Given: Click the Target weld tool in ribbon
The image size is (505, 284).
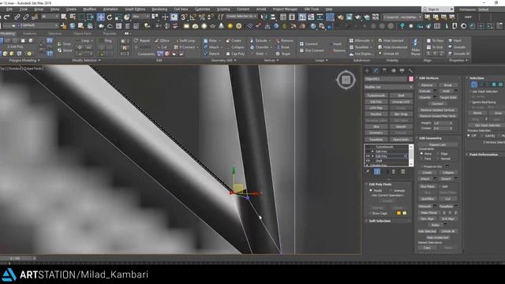Looking at the screenshot, I should [282, 54].
